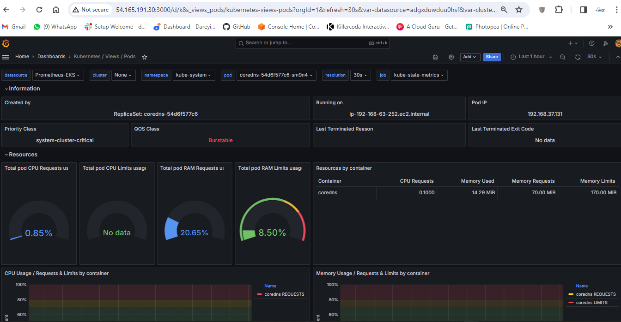
Task: Toggle coredns LIMITS series in Memory legend
Action: [591, 303]
